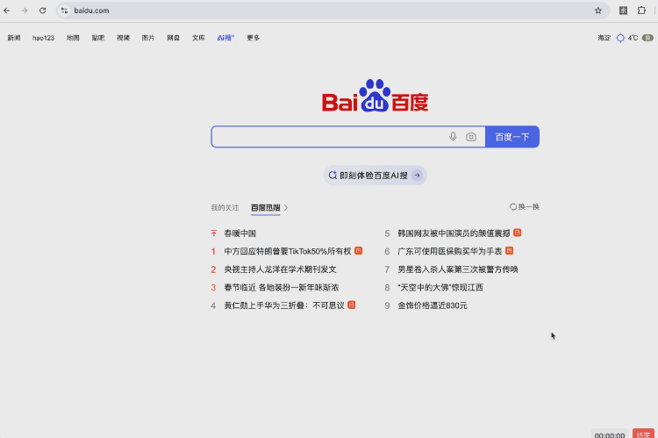This screenshot has width=658, height=438.
Task: Start voice search with the microphone icon
Action: tap(453, 136)
